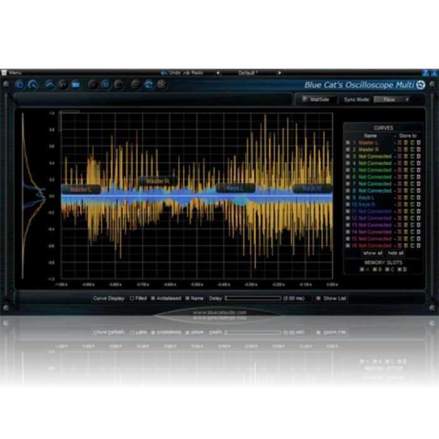Screen dimensions: 439x439
Task: Open the Default preset name selector
Action: pos(248,73)
